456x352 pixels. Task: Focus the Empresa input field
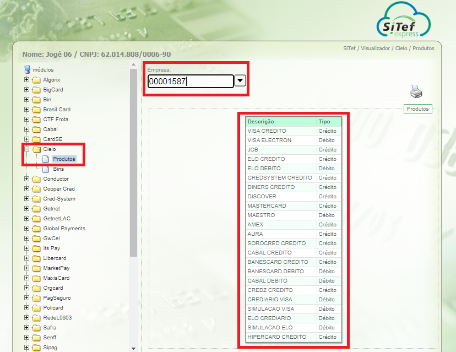191,81
